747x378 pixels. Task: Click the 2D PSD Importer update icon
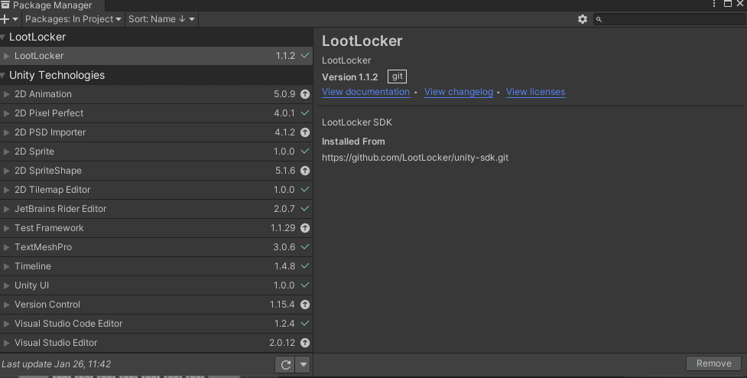(x=305, y=132)
